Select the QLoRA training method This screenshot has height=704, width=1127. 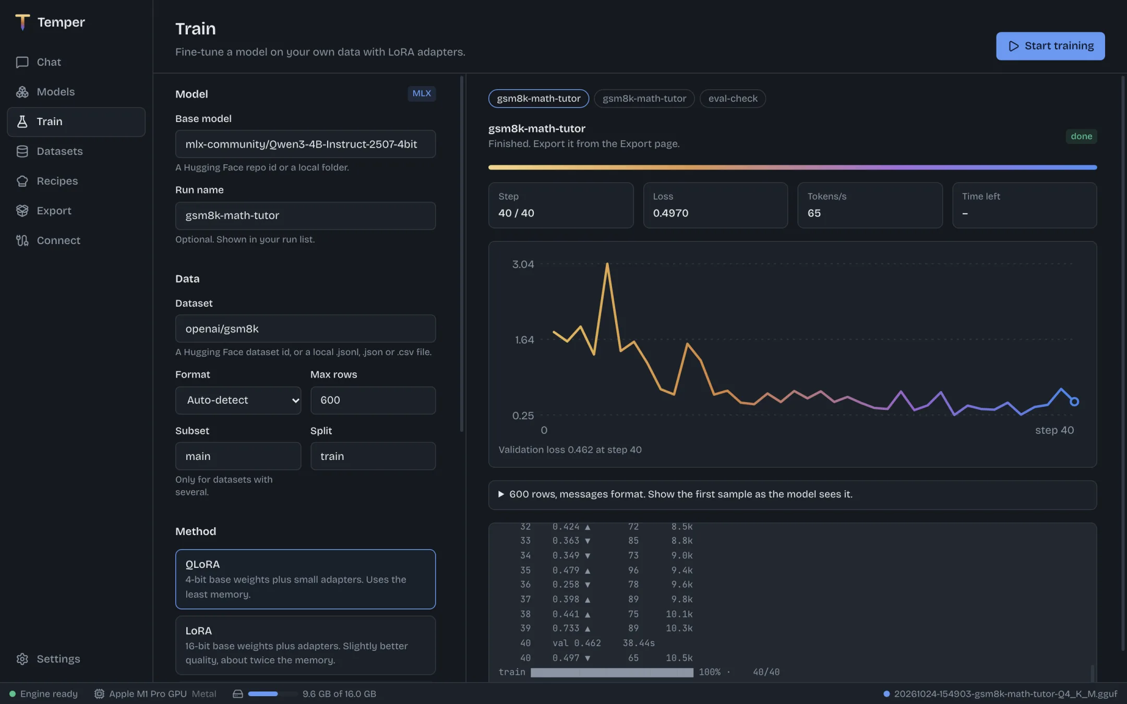click(x=305, y=579)
